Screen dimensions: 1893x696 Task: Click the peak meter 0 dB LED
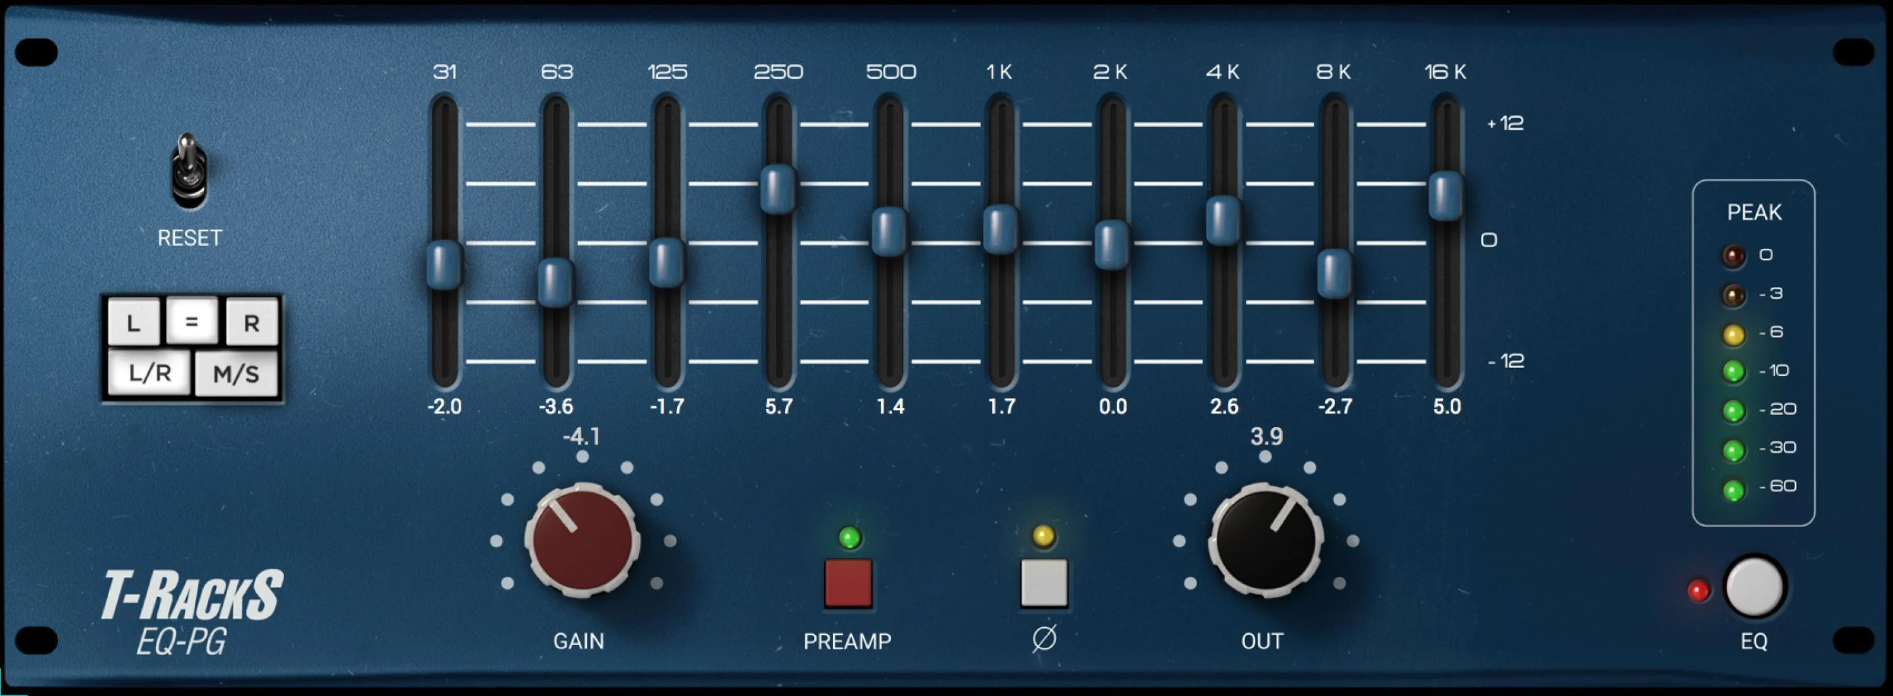click(1733, 256)
